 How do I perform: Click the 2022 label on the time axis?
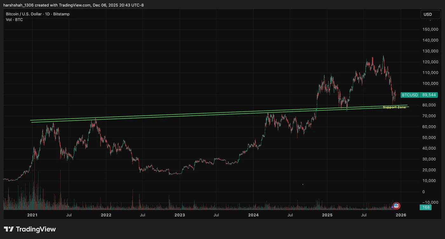[x=106, y=215]
